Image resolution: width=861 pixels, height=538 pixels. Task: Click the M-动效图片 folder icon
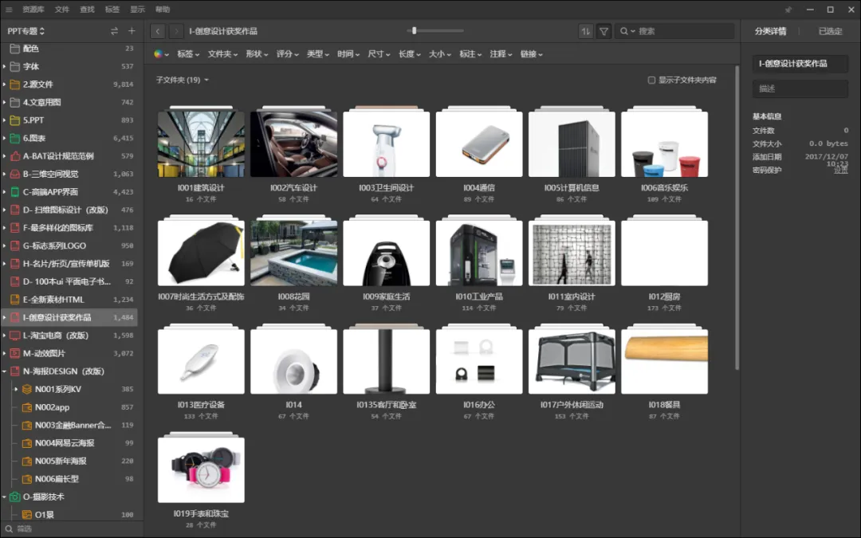point(15,353)
